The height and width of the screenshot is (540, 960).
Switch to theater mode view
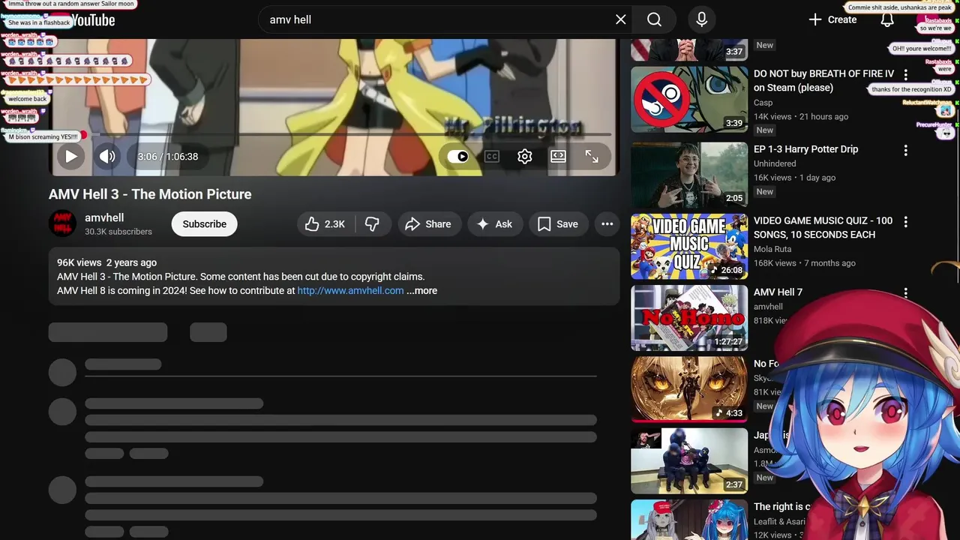coord(558,156)
